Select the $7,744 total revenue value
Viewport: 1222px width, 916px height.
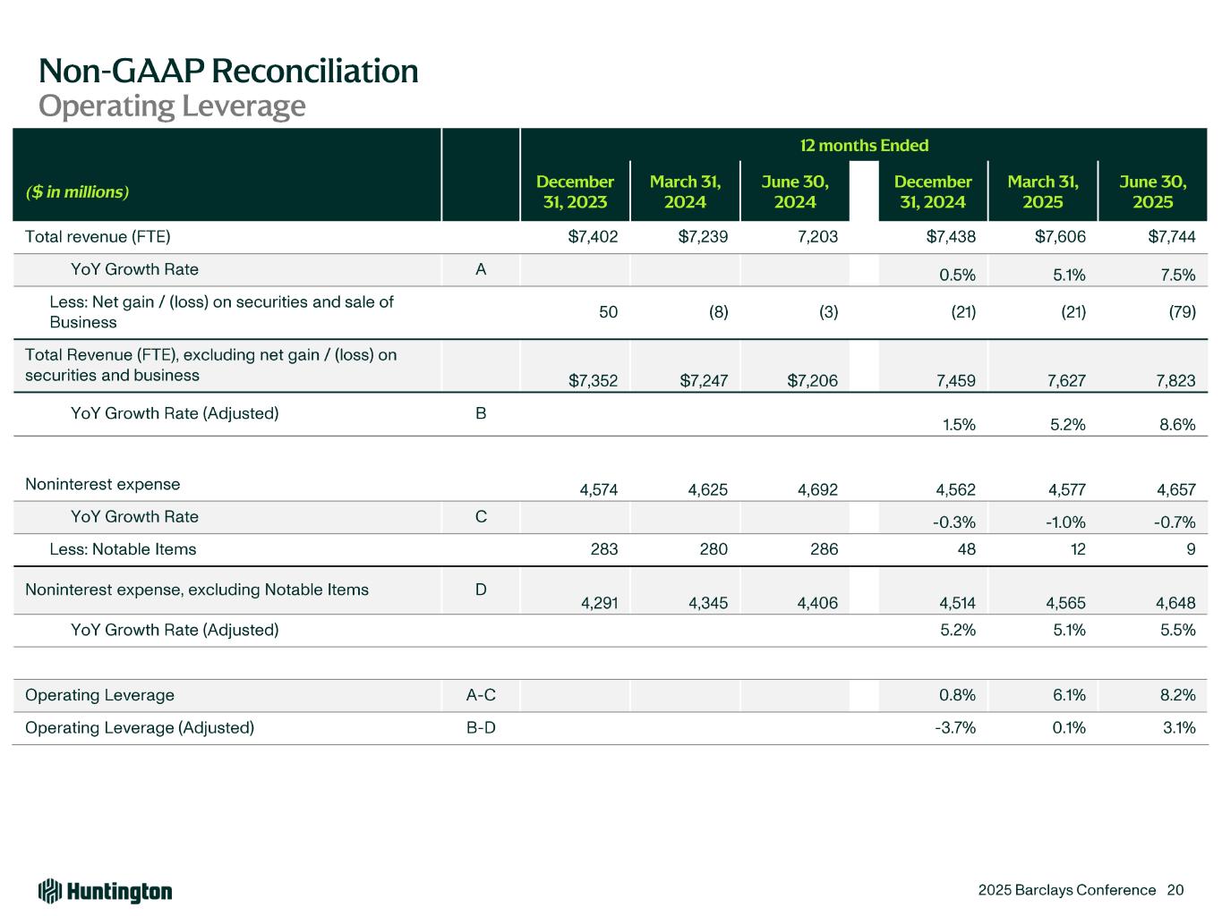(x=1172, y=237)
